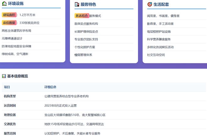Screen dimensions: 207x137
Task: Select the 服务特色 heading
Action: click(x=88, y=4)
